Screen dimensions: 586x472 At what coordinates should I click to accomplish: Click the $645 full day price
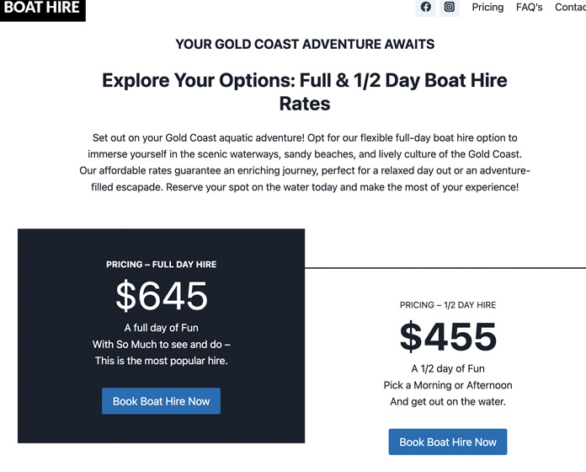161,296
